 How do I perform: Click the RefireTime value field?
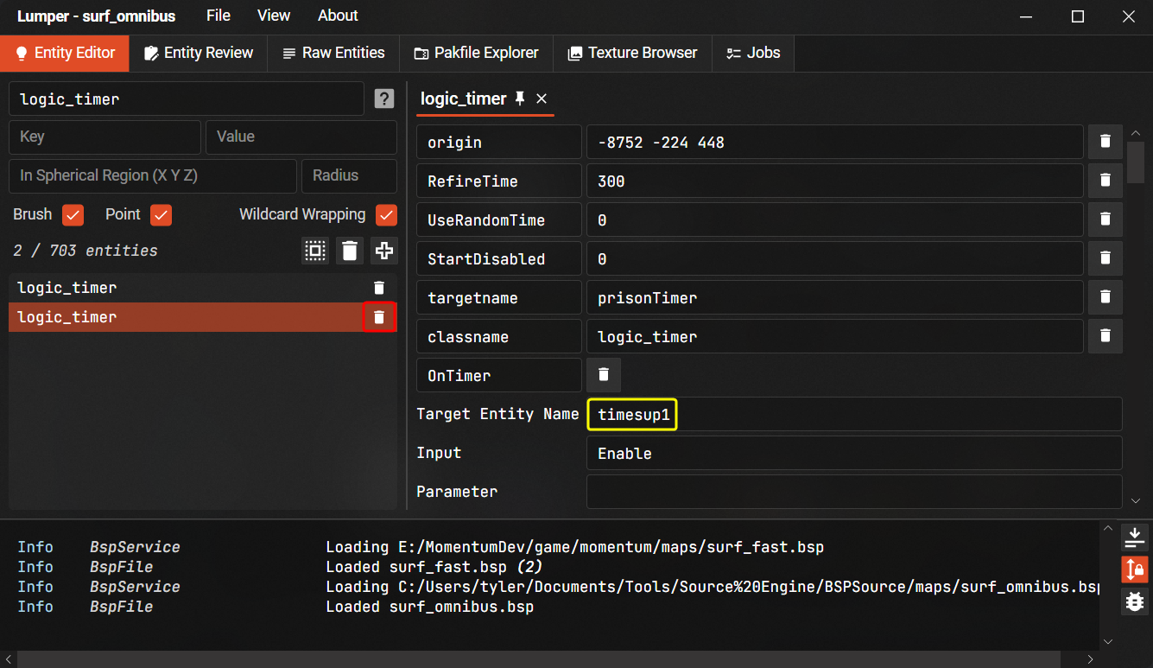tap(833, 181)
